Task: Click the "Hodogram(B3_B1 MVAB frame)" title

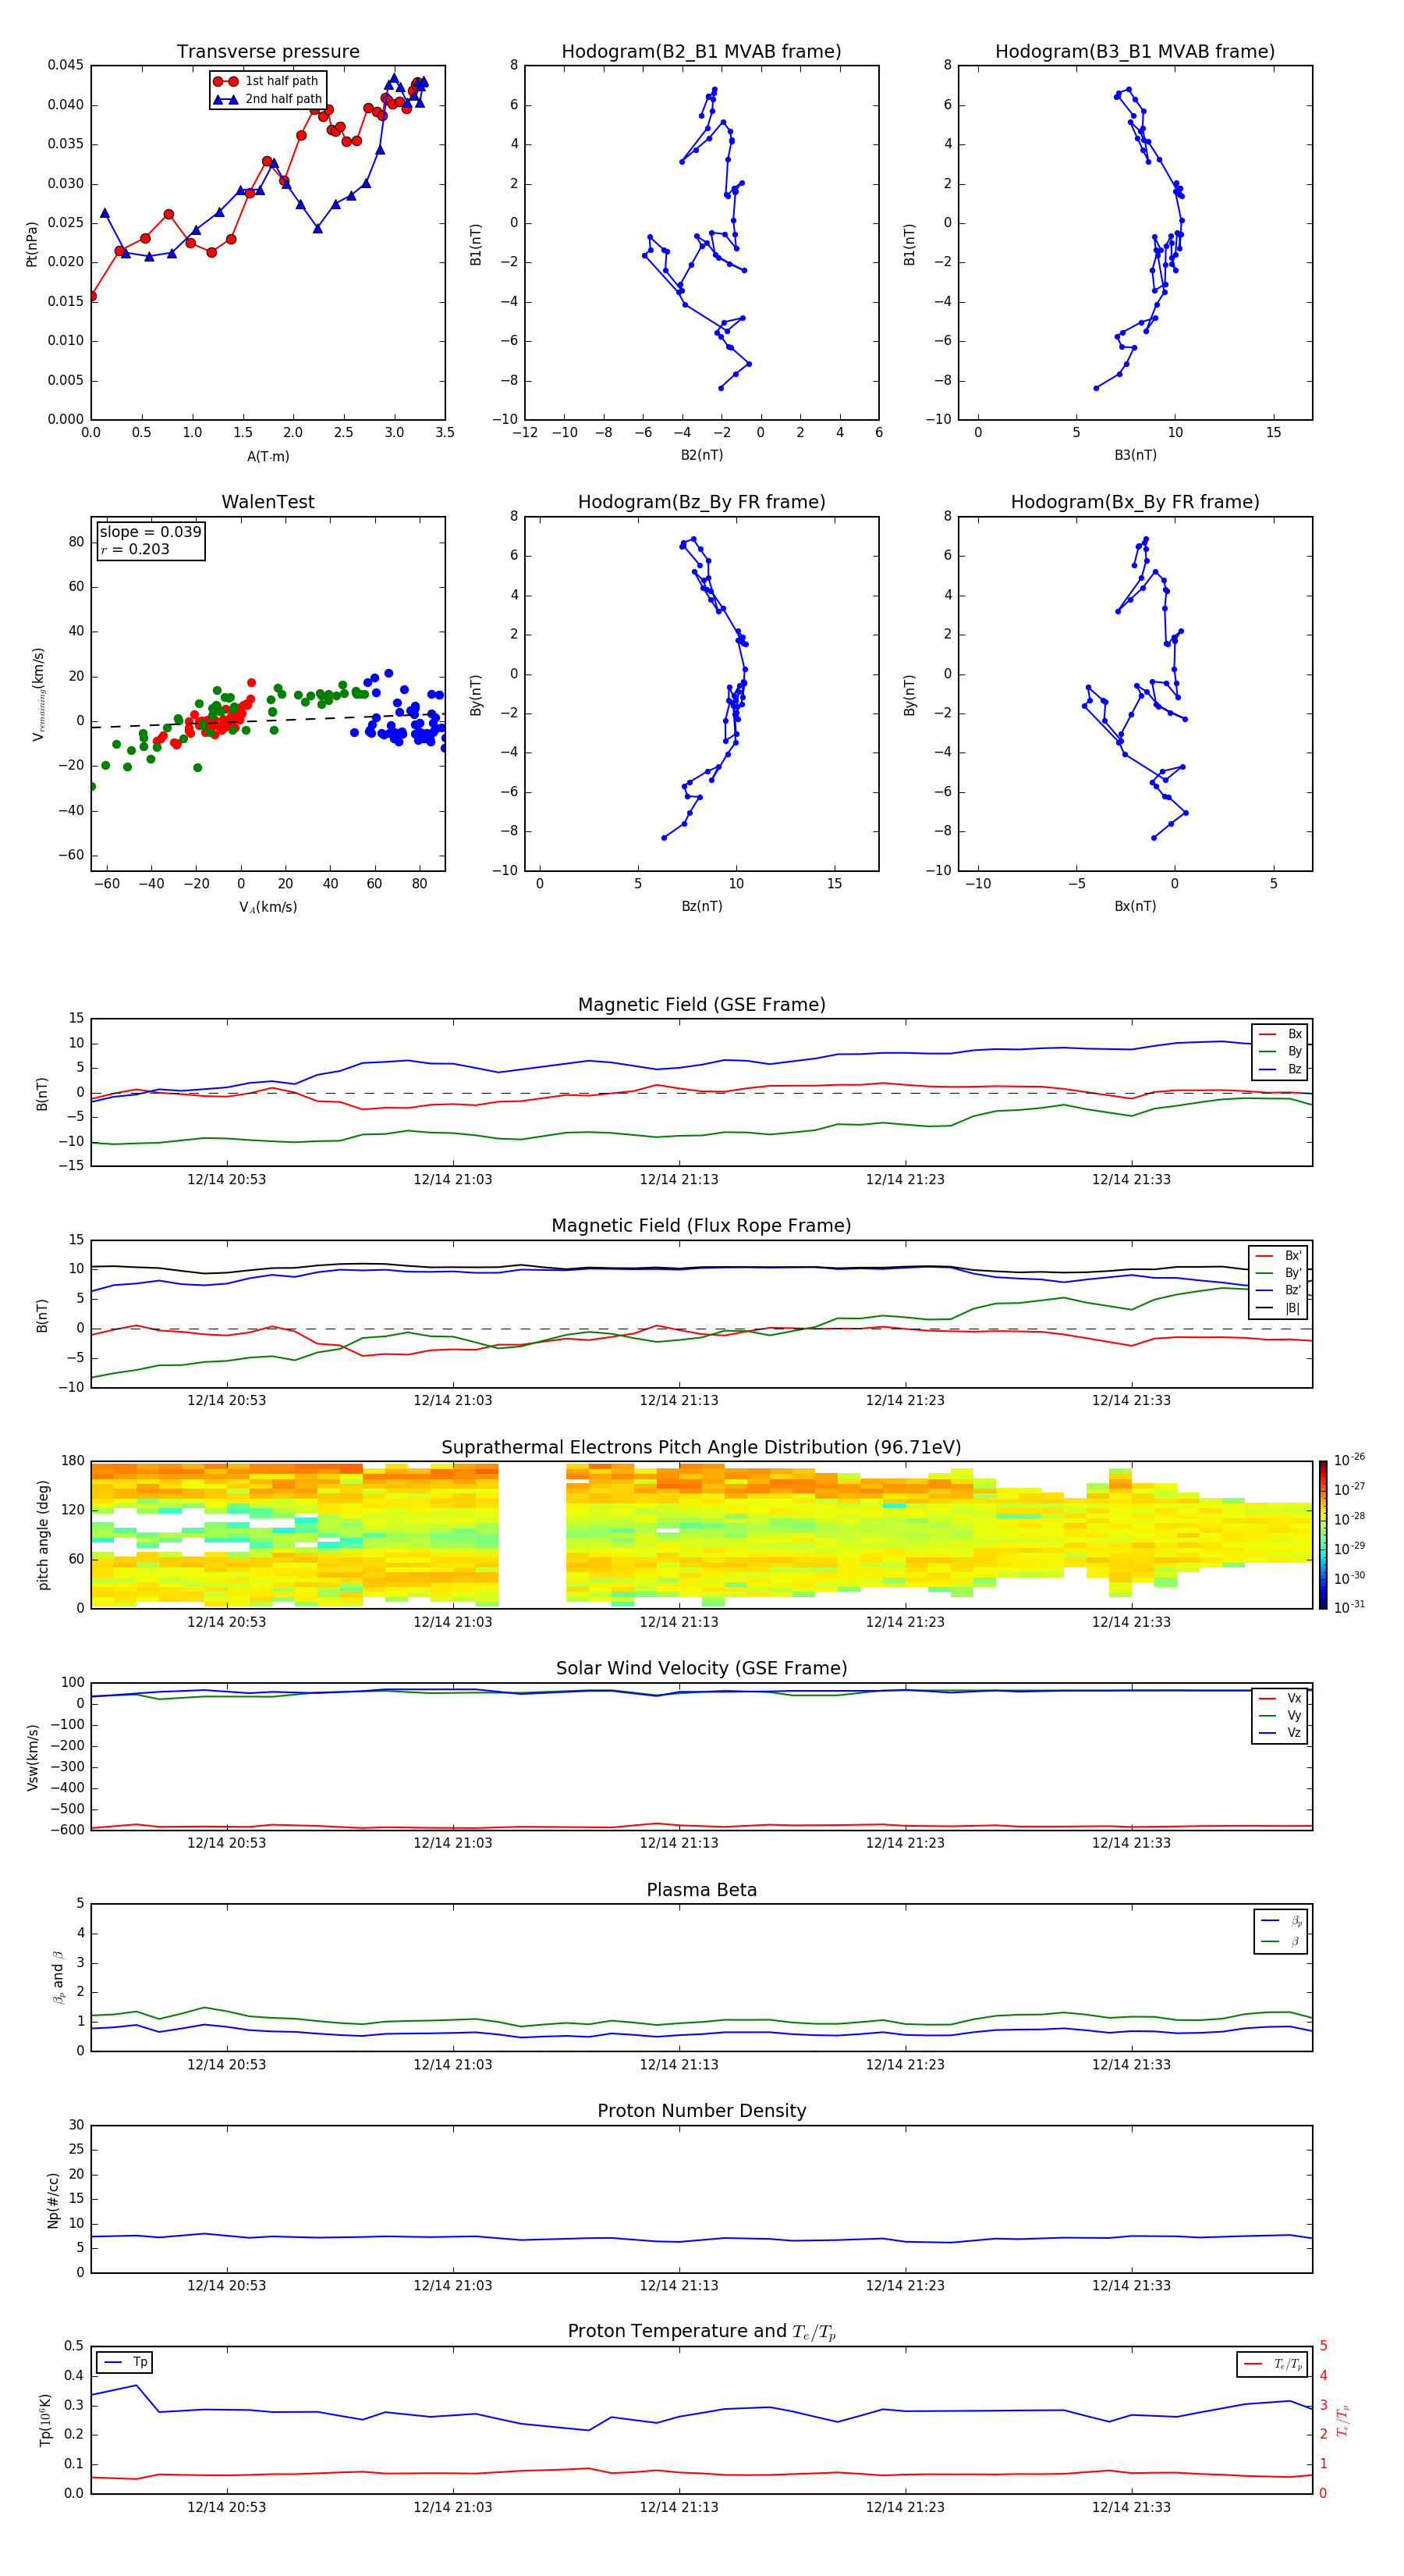Action: [x=1135, y=52]
